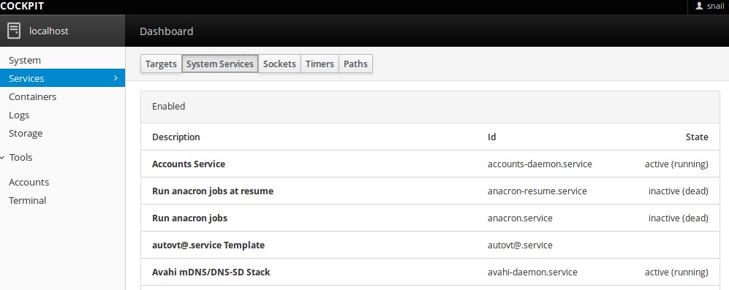The height and width of the screenshot is (290, 729).
Task: Open the Paths tab
Action: (355, 64)
